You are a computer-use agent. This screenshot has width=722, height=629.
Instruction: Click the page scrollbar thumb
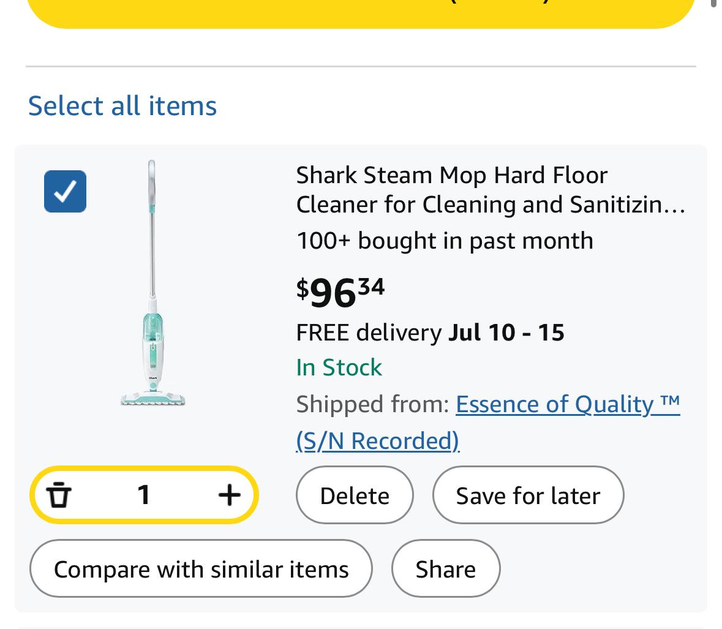pos(713,3)
